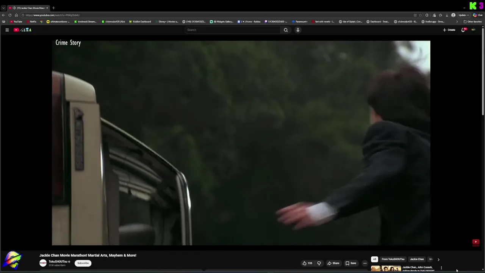Click the browser Update button

coord(464,15)
